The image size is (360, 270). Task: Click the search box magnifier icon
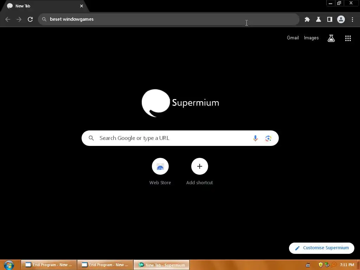[x=91, y=138]
